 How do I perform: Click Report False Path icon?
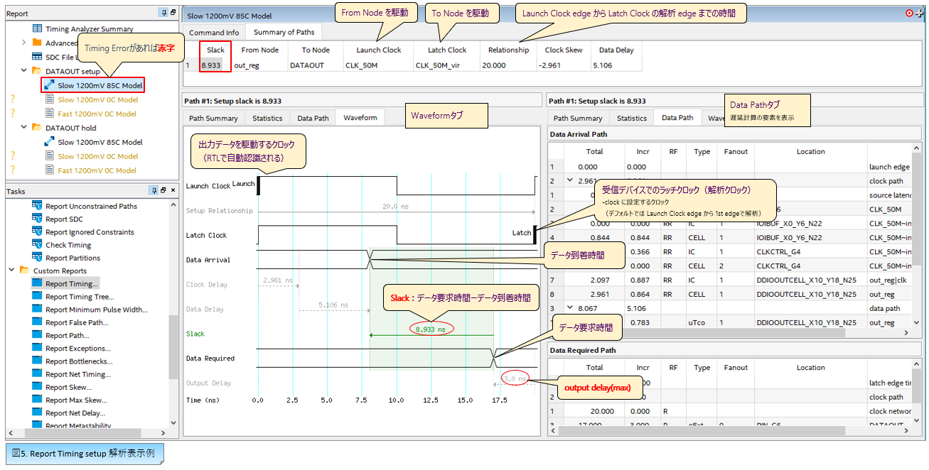(x=38, y=322)
